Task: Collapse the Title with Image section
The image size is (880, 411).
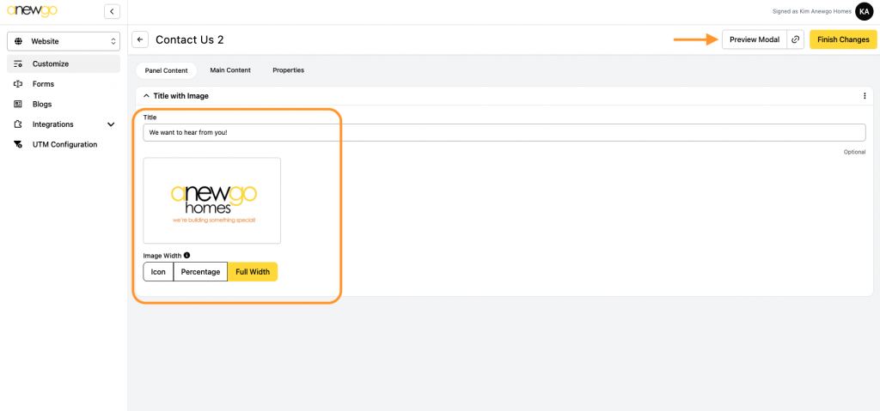Action: [x=146, y=96]
